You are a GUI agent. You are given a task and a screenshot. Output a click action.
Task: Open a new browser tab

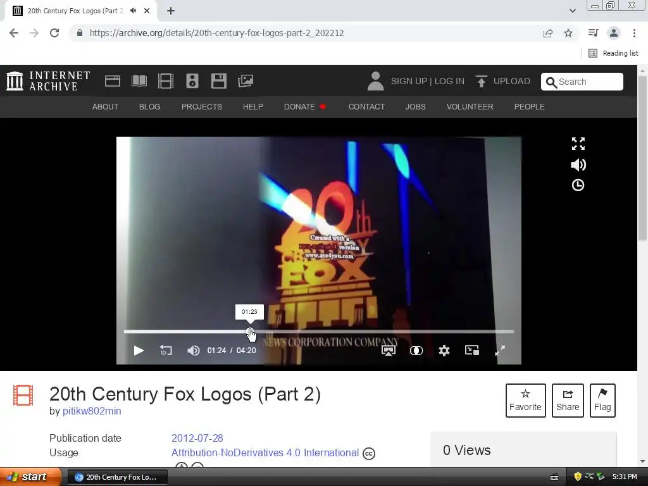click(x=171, y=11)
